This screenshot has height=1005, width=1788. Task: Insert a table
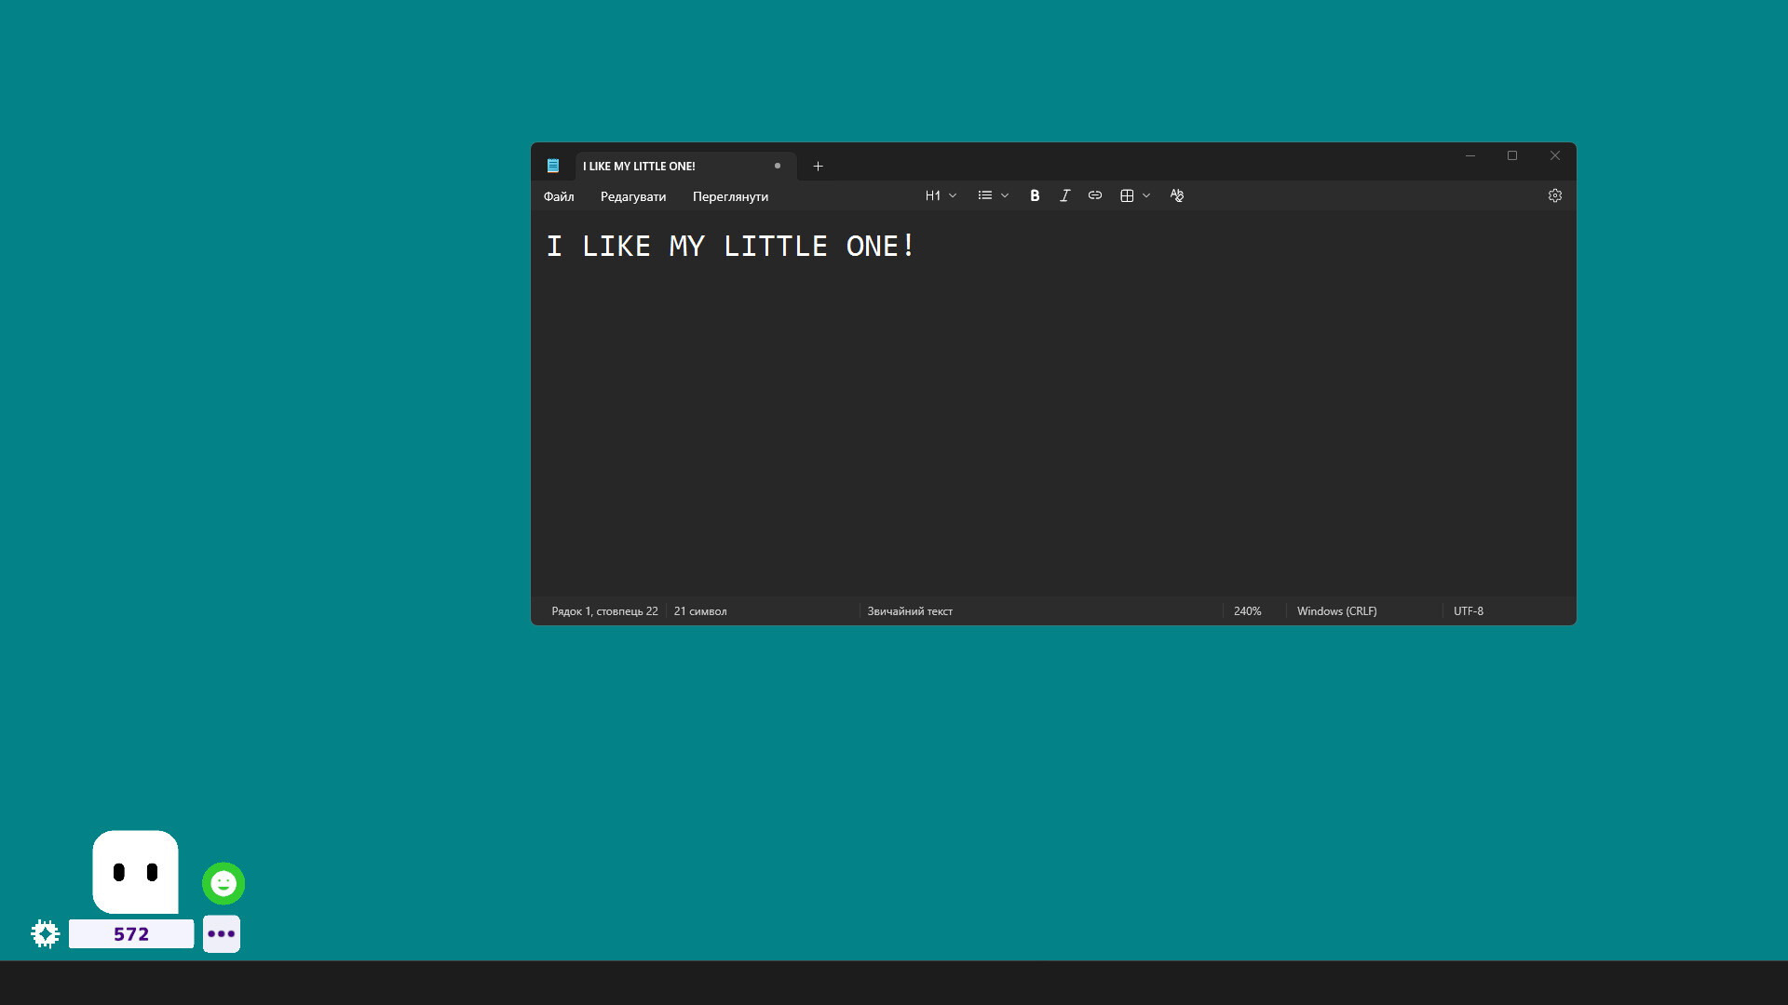[1126, 195]
